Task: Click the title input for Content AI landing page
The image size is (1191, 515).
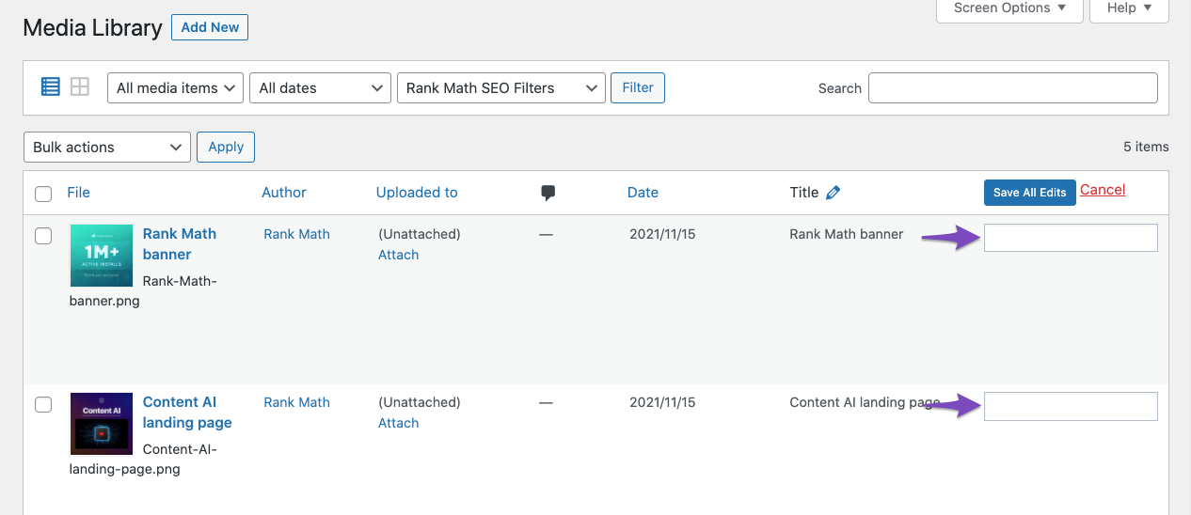Action: (1071, 406)
